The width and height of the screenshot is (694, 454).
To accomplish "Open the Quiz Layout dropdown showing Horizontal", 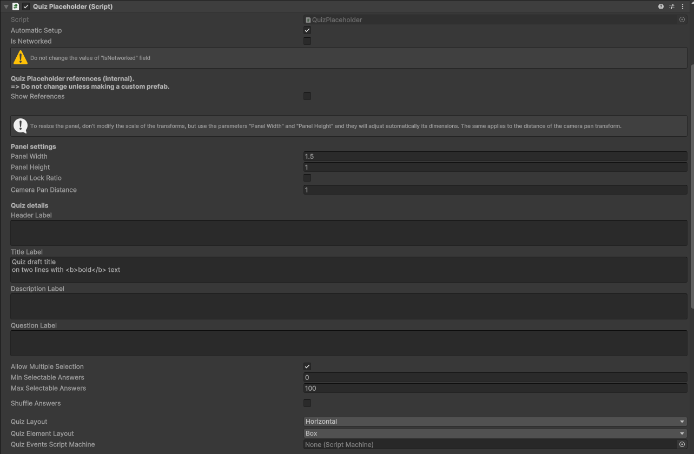I will (x=495, y=421).
